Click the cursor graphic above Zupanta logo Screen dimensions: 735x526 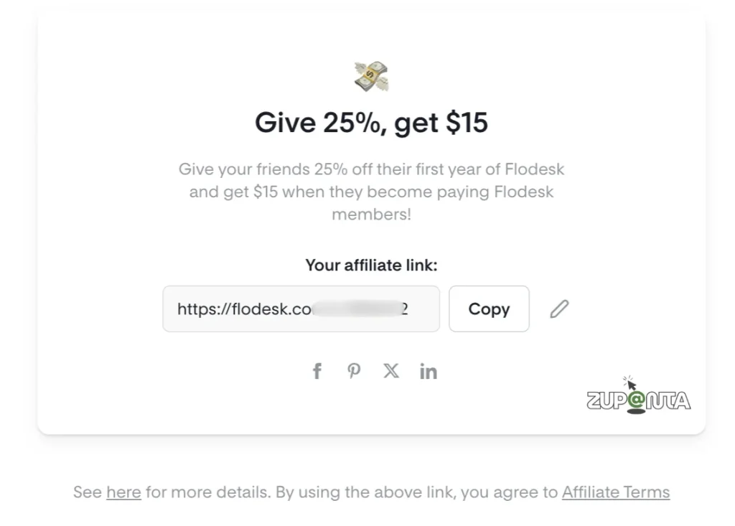[x=630, y=383]
